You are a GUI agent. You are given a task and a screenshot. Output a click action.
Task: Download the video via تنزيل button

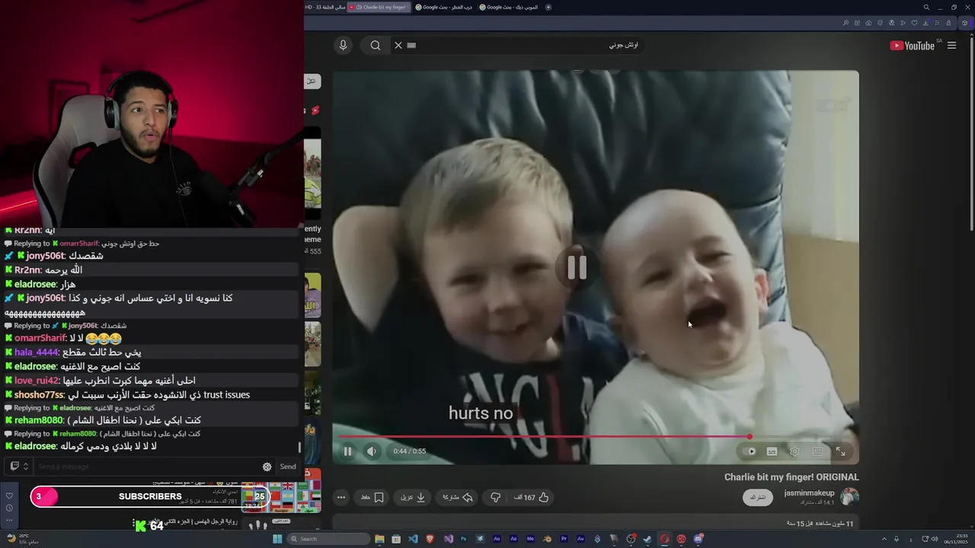coord(413,497)
